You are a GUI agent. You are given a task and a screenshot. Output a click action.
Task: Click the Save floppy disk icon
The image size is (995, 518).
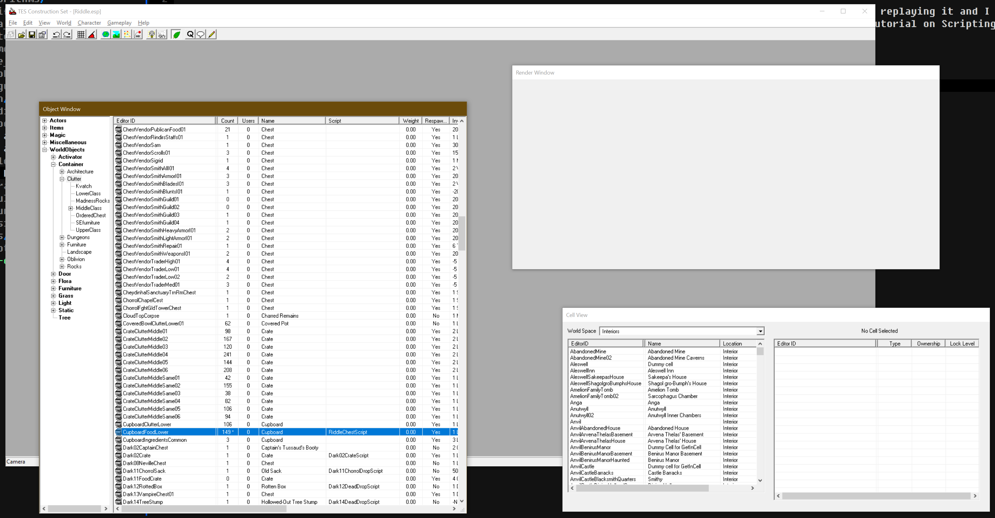click(x=32, y=35)
